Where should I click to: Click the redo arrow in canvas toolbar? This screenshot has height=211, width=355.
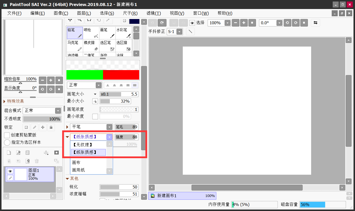coord(162,23)
